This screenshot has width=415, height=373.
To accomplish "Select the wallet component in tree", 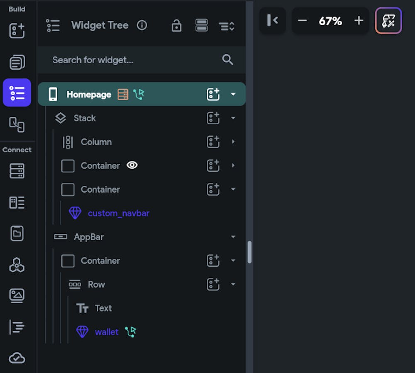I will [x=107, y=332].
